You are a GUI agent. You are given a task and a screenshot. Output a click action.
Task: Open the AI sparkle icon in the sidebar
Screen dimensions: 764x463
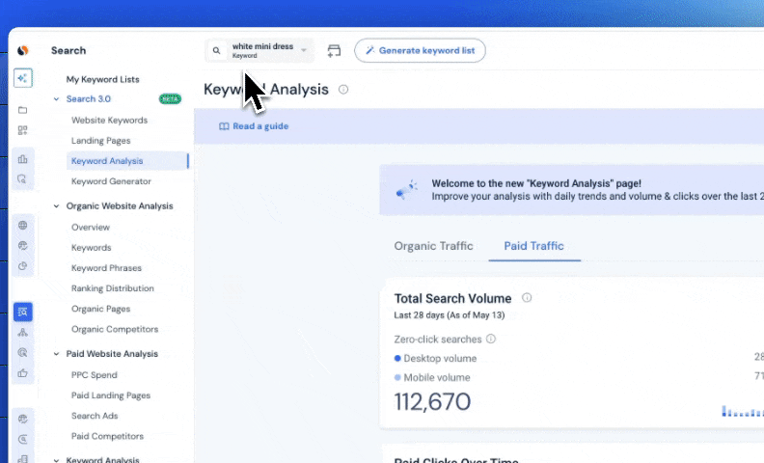coord(23,78)
